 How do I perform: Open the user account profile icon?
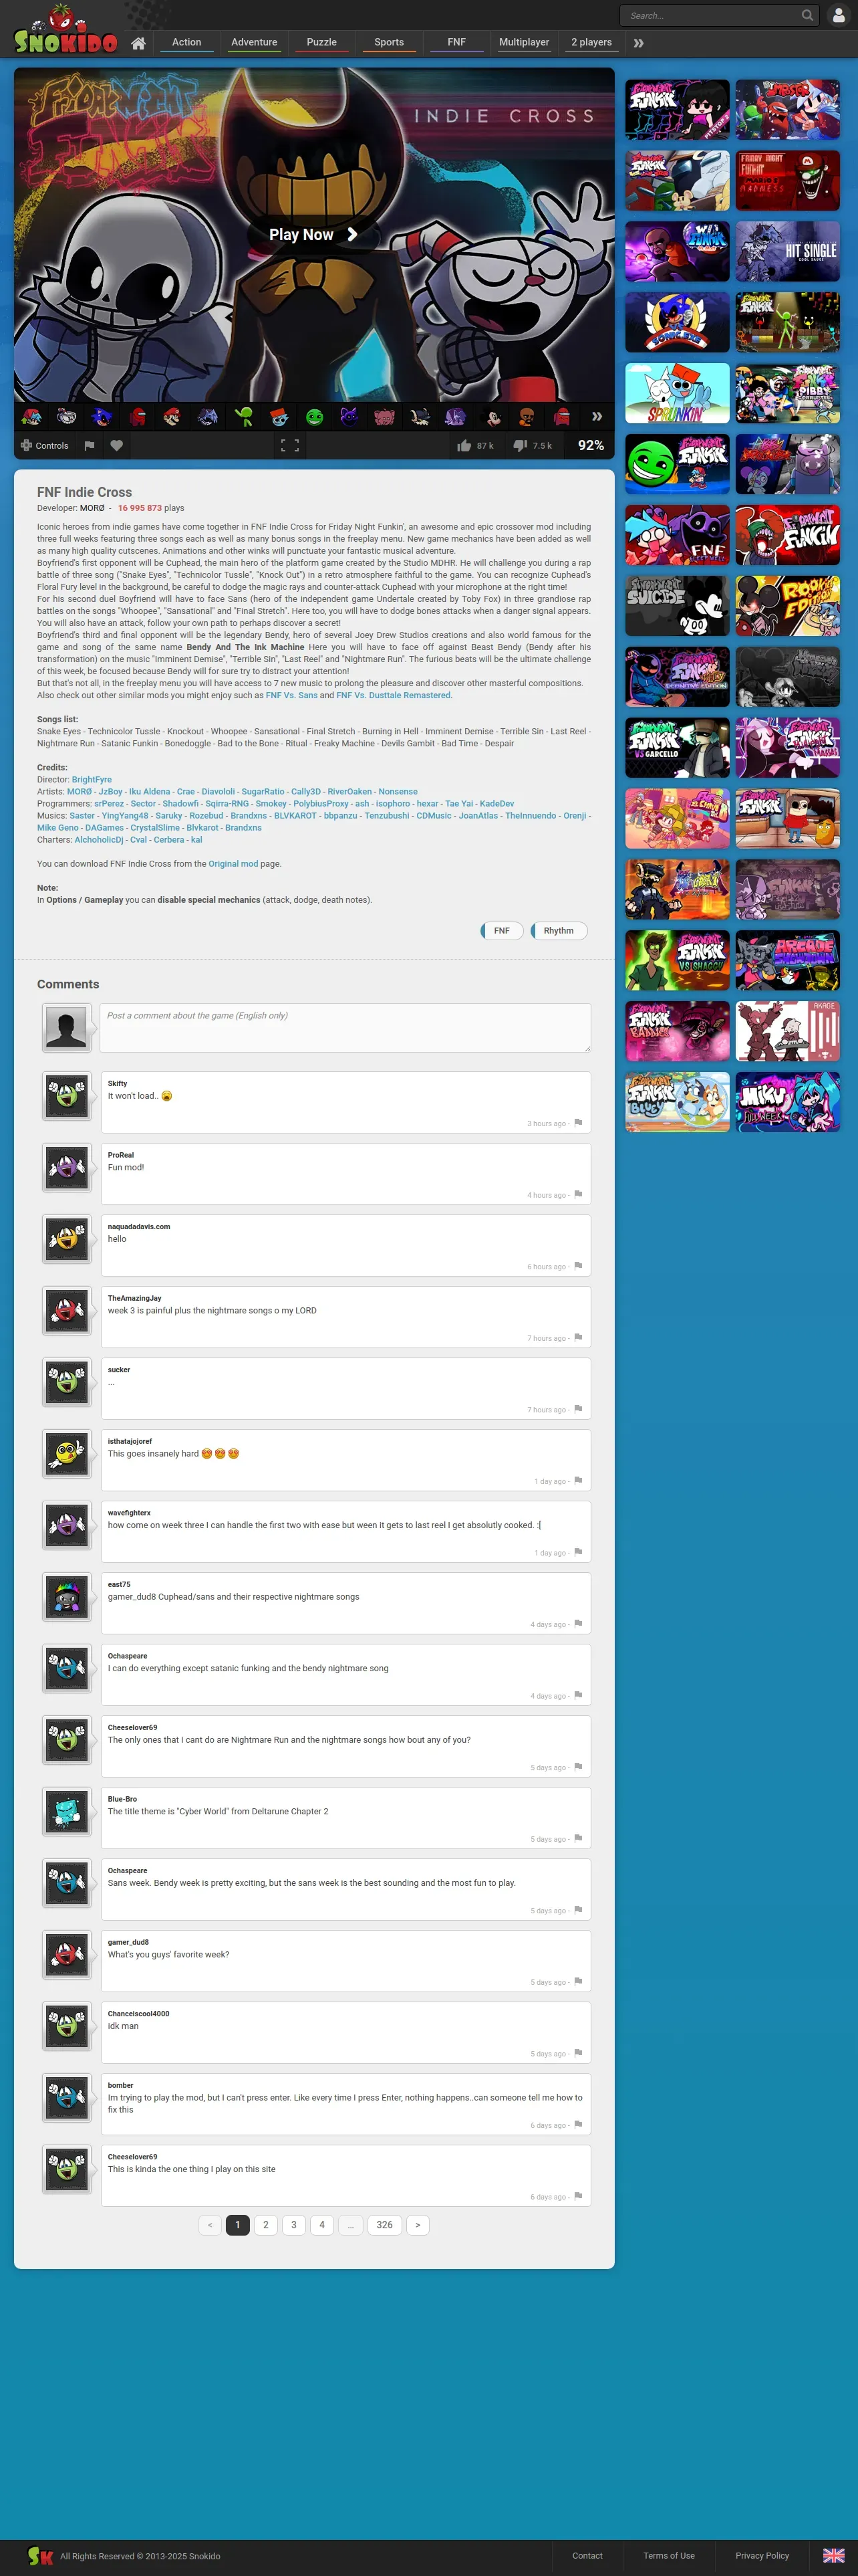coord(838,15)
